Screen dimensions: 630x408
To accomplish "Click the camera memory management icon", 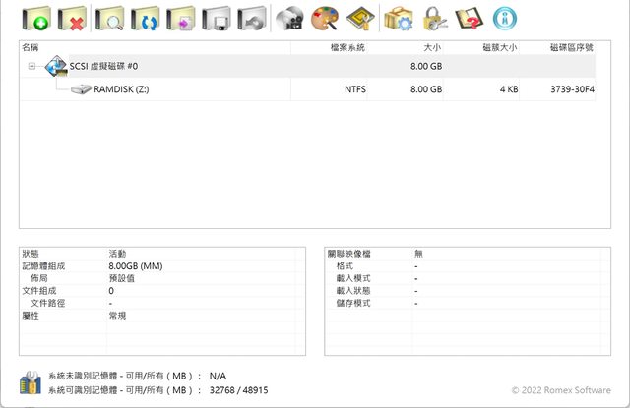I will pos(289,18).
